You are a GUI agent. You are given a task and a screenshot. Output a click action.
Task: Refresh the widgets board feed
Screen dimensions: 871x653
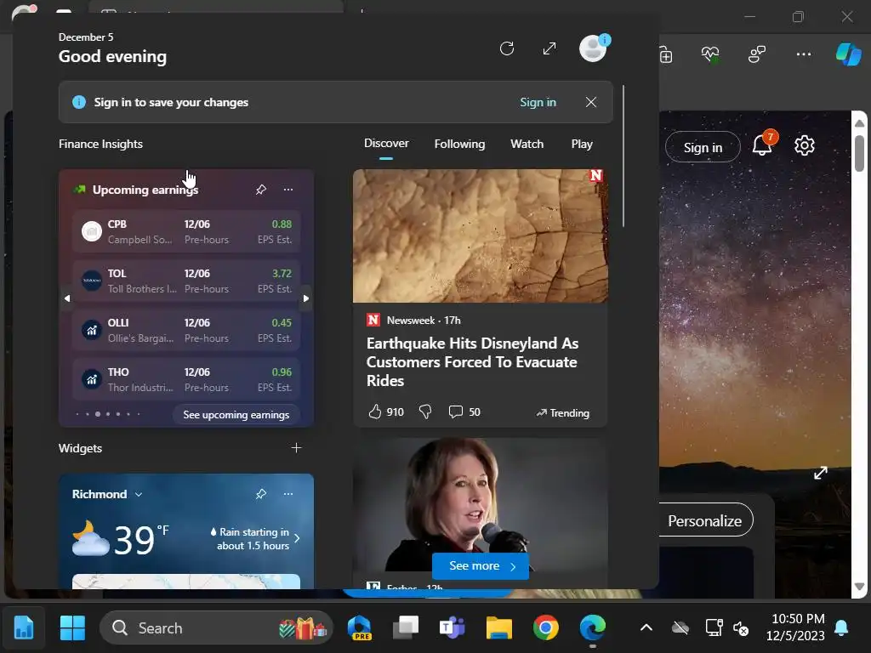(x=507, y=48)
